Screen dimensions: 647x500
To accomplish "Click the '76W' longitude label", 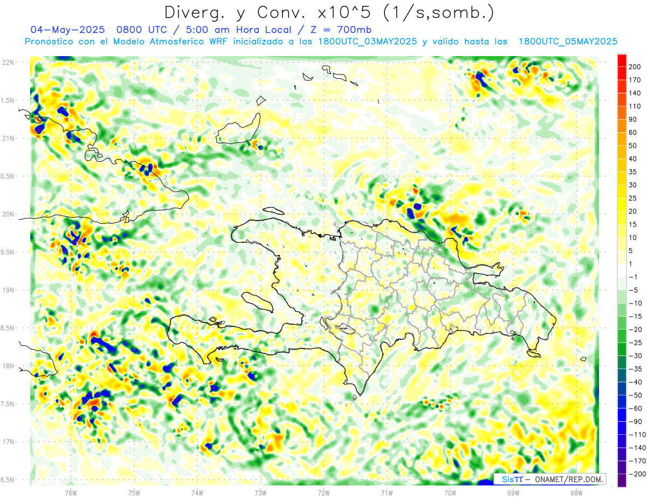I will [x=71, y=492].
